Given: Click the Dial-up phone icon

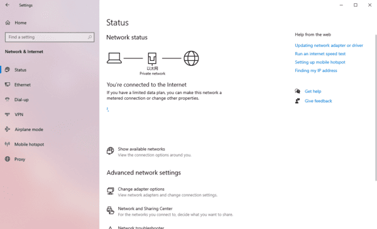Looking at the screenshot, I should coord(8,99).
